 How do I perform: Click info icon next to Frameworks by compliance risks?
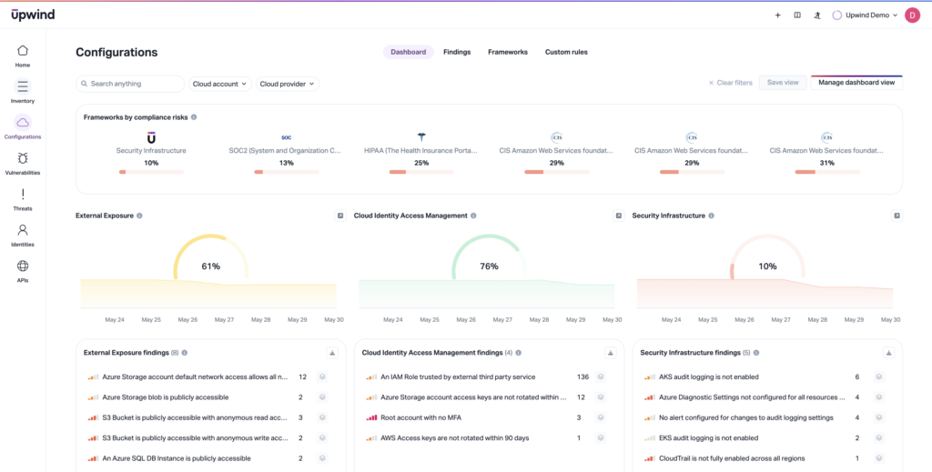pyautogui.click(x=194, y=117)
